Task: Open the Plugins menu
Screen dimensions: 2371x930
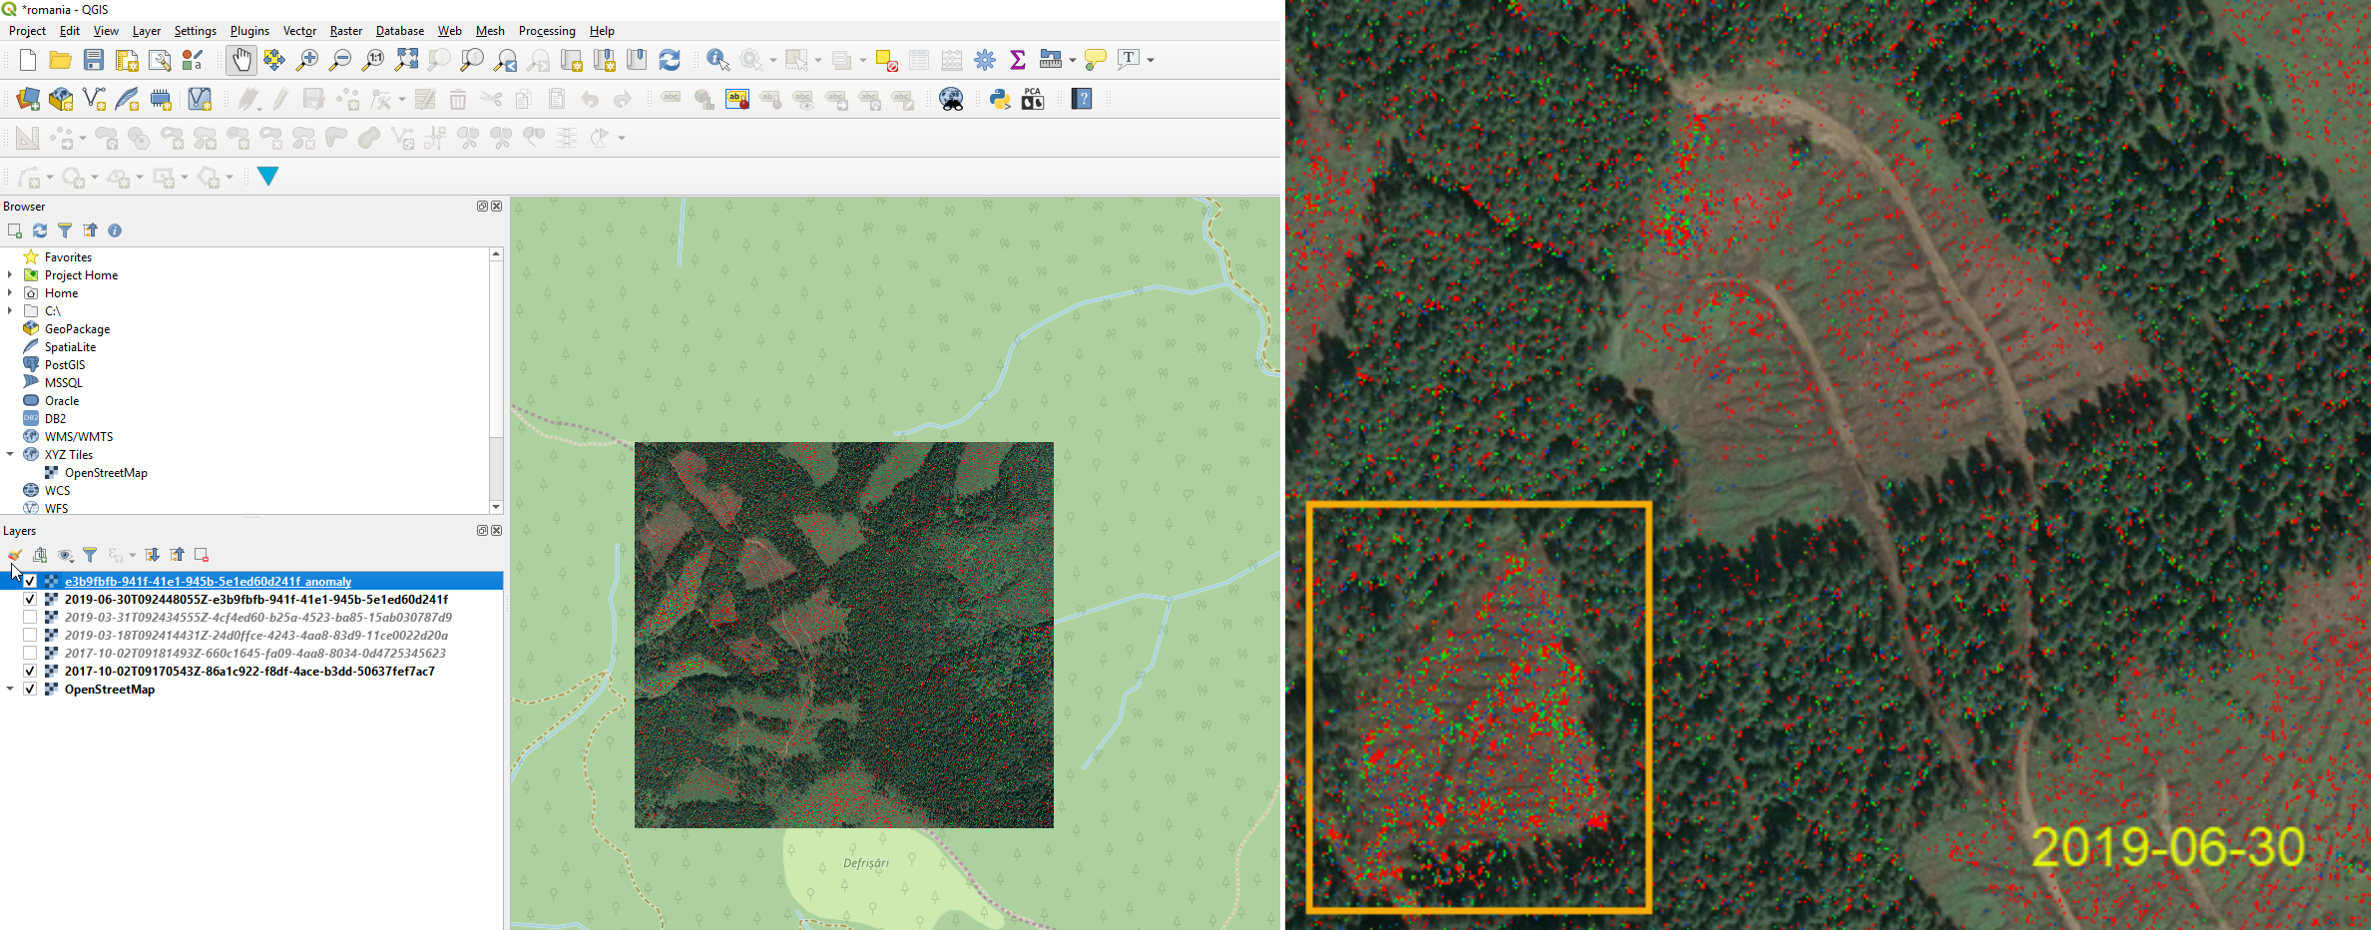Action: tap(249, 31)
